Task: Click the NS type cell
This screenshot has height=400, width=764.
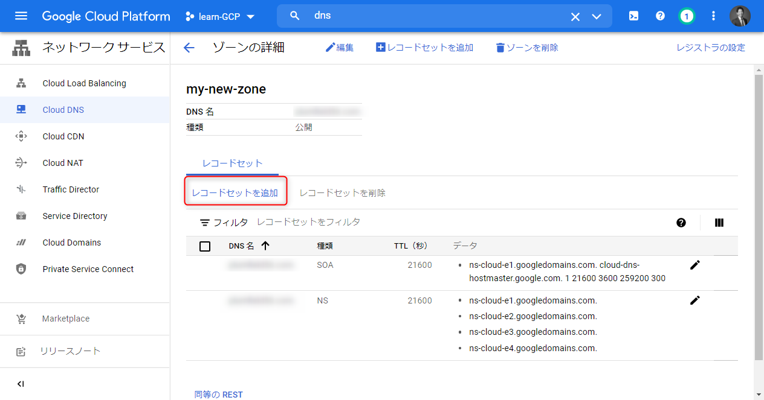Action: (323, 300)
